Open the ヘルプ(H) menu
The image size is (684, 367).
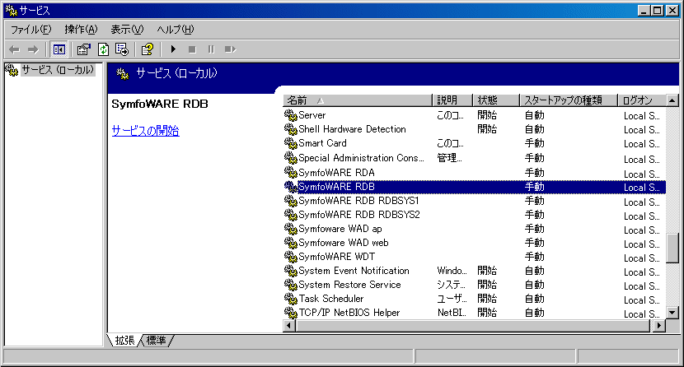176,30
